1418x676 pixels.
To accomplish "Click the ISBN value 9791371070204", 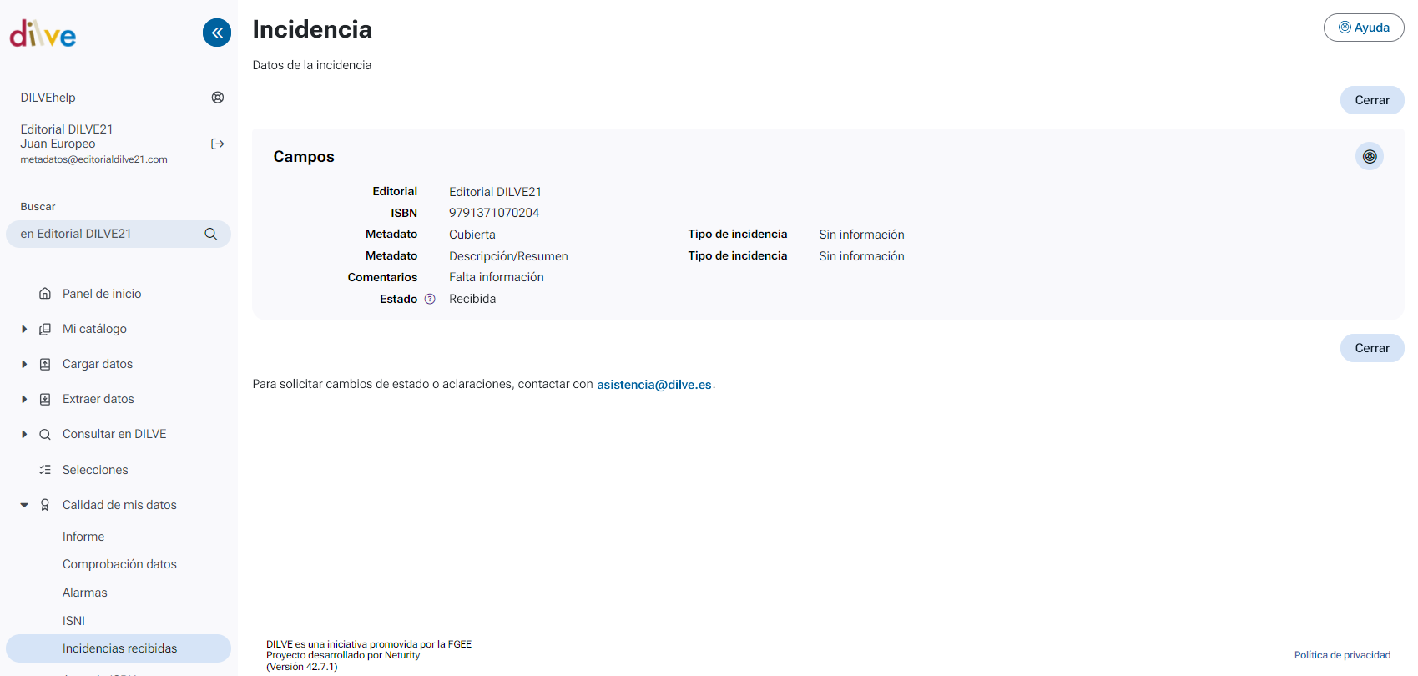I will coord(494,213).
